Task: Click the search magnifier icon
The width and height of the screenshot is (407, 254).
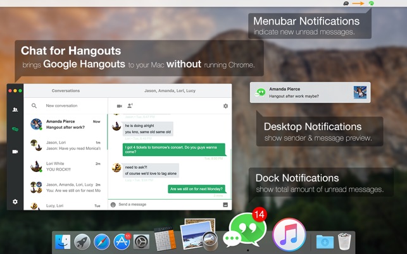Action: click(x=34, y=106)
